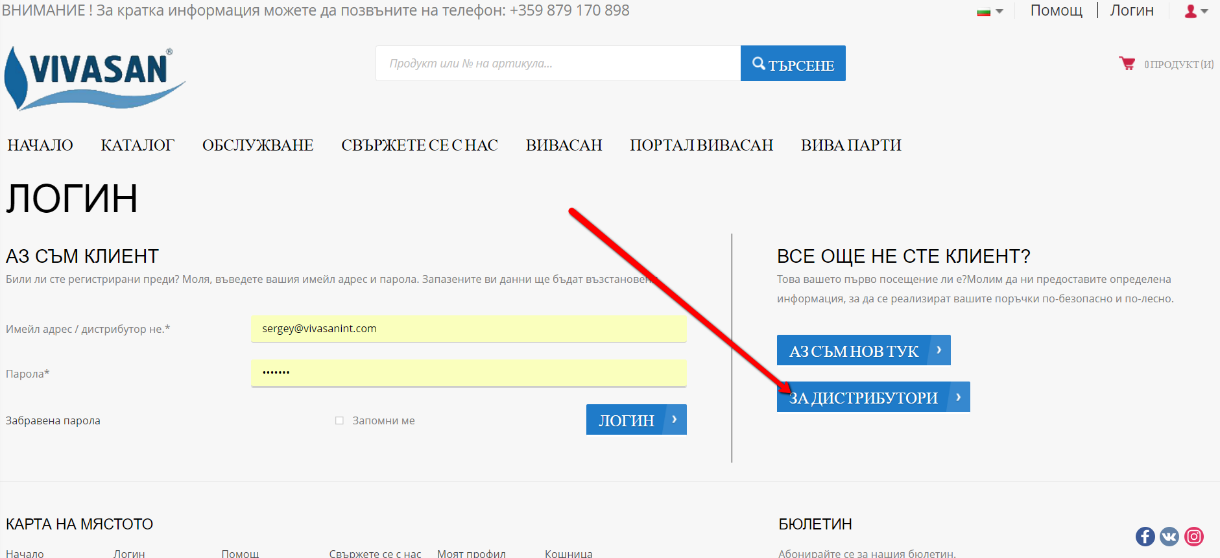Image resolution: width=1220 pixels, height=558 pixels.
Task: Open the КАТАЛОГ menu item
Action: (x=138, y=145)
